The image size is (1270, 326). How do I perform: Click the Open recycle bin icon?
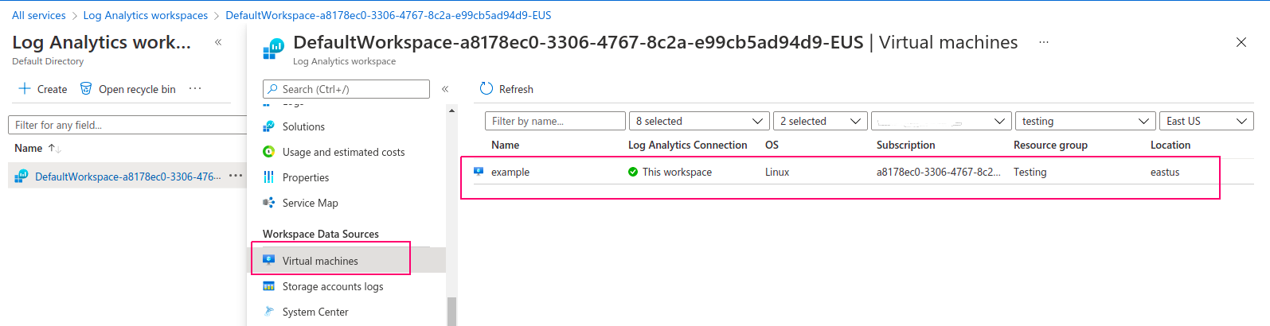[86, 88]
